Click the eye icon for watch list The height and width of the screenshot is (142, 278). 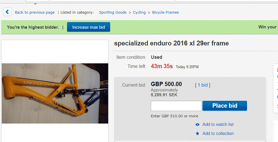pos(197,124)
